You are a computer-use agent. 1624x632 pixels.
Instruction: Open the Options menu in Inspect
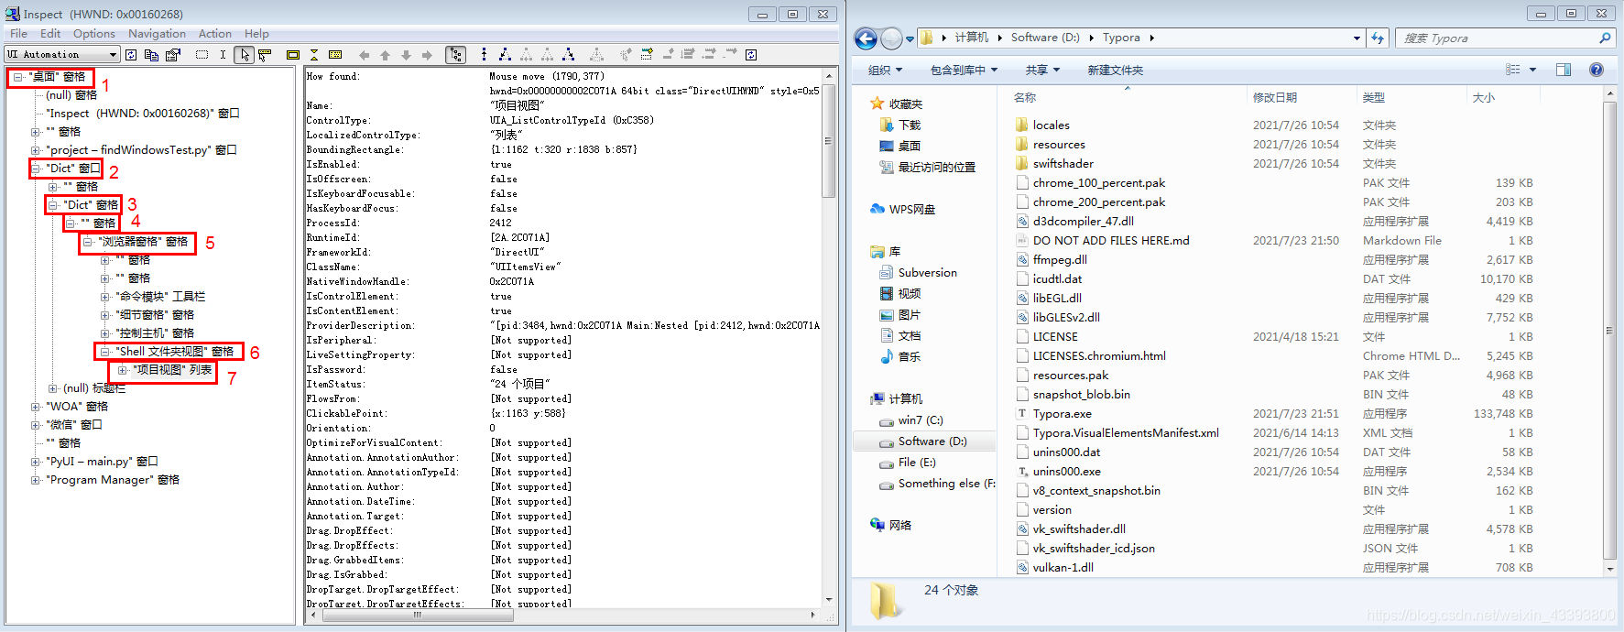coord(94,33)
